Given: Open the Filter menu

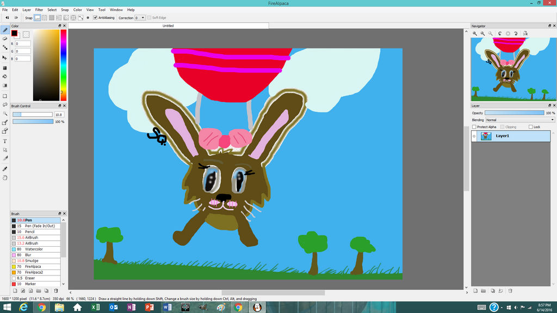Looking at the screenshot, I should (39, 10).
